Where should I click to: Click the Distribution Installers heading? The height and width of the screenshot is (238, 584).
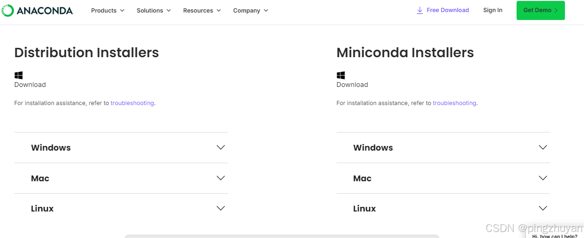point(86,53)
